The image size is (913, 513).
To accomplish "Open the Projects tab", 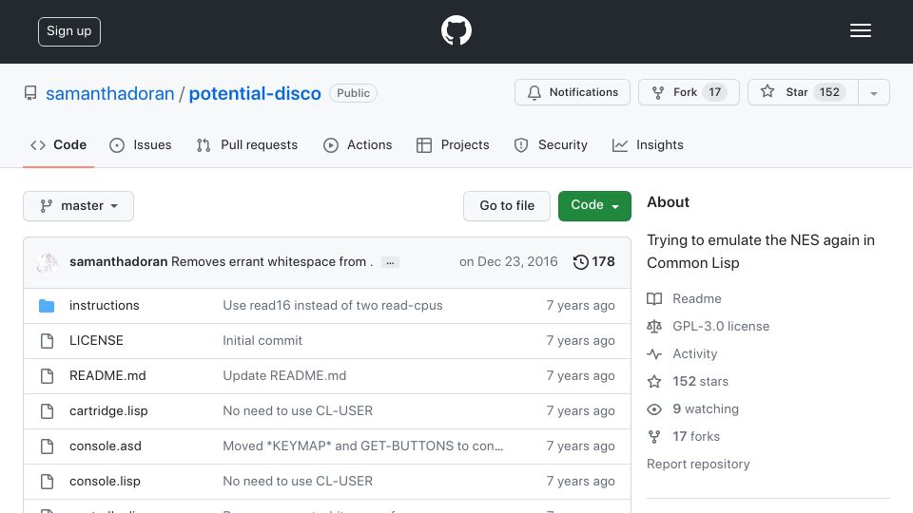I will pyautogui.click(x=453, y=144).
